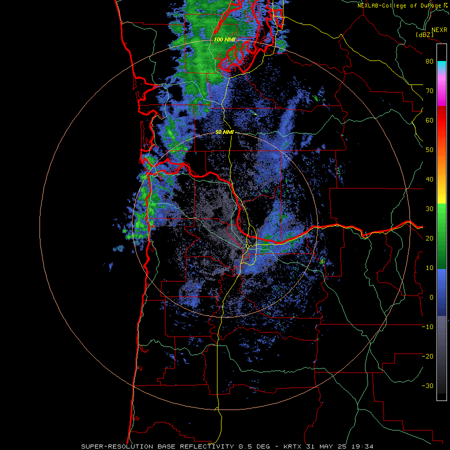Select the 60 value on the dBZ scale

coord(429,120)
